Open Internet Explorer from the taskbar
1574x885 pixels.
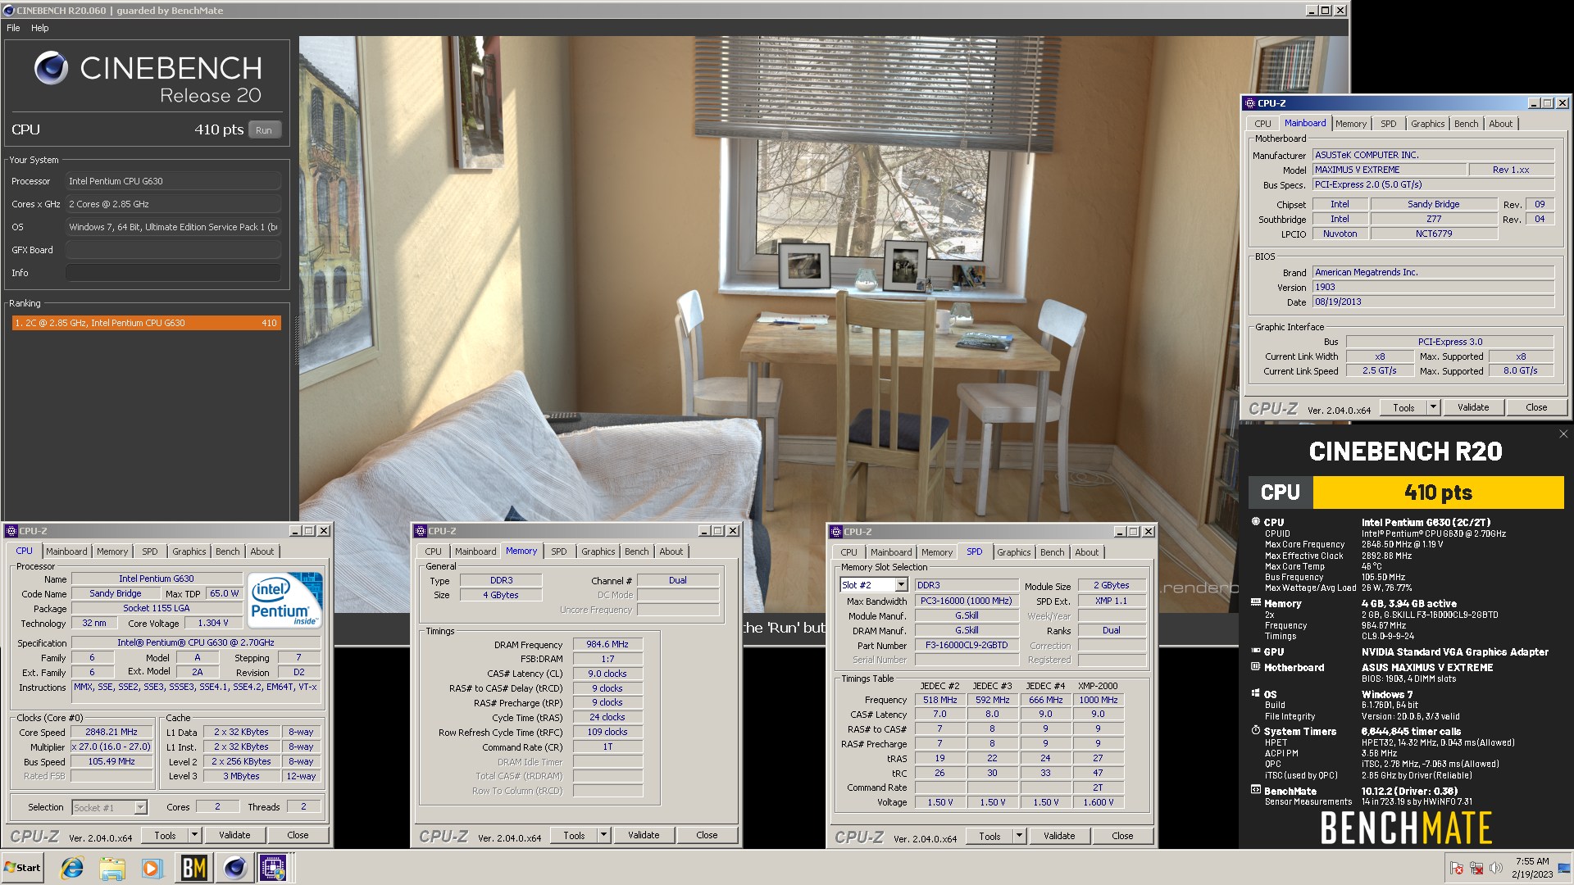tap(72, 868)
